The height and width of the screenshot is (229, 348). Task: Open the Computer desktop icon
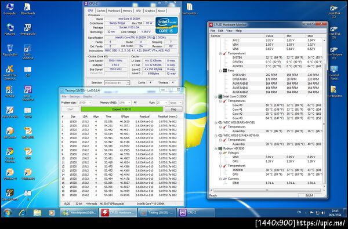(x=10, y=9)
